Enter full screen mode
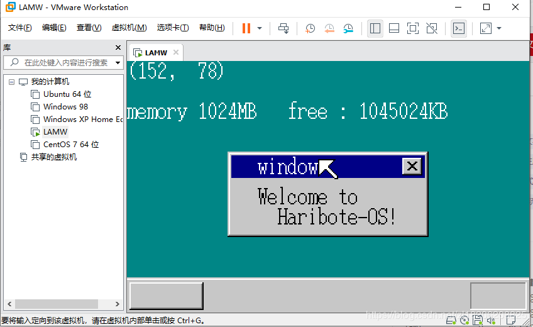Screen dimensions: 533x327 (413, 28)
